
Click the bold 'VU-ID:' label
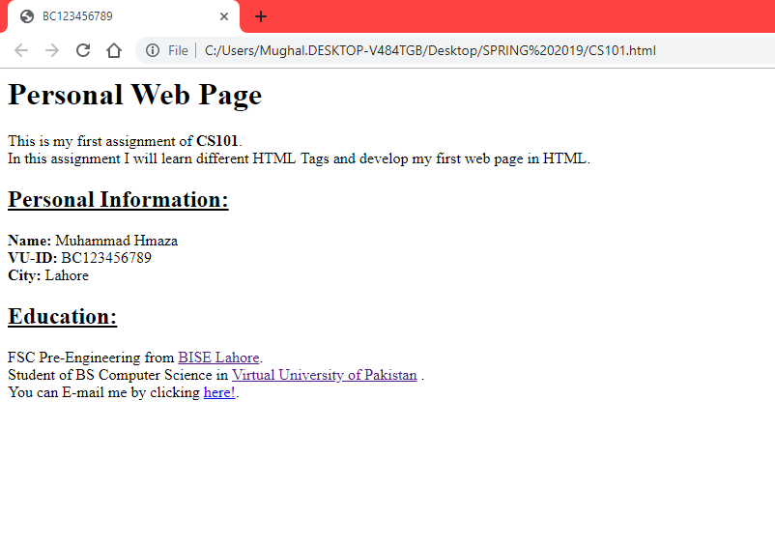point(33,258)
